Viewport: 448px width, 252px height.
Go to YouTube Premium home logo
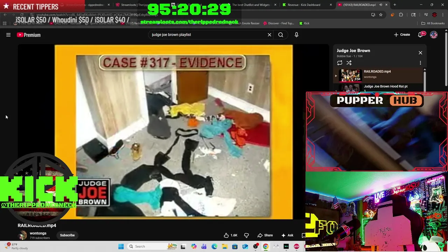coord(29,35)
